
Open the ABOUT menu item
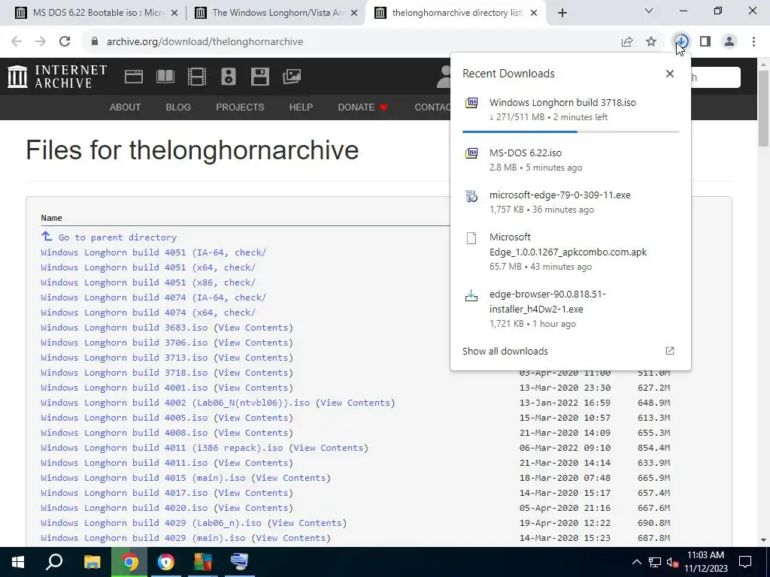coord(126,107)
